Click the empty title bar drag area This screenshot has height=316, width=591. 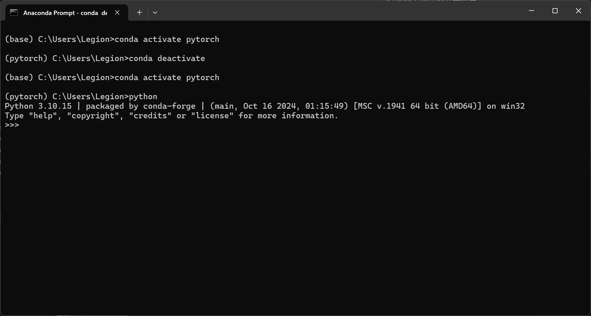click(x=341, y=11)
